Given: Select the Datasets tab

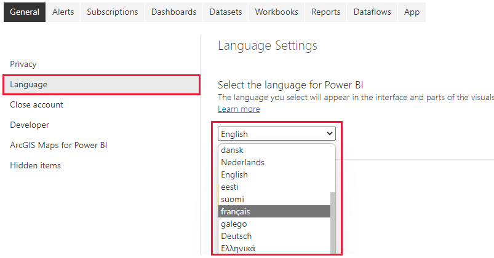Looking at the screenshot, I should (226, 12).
